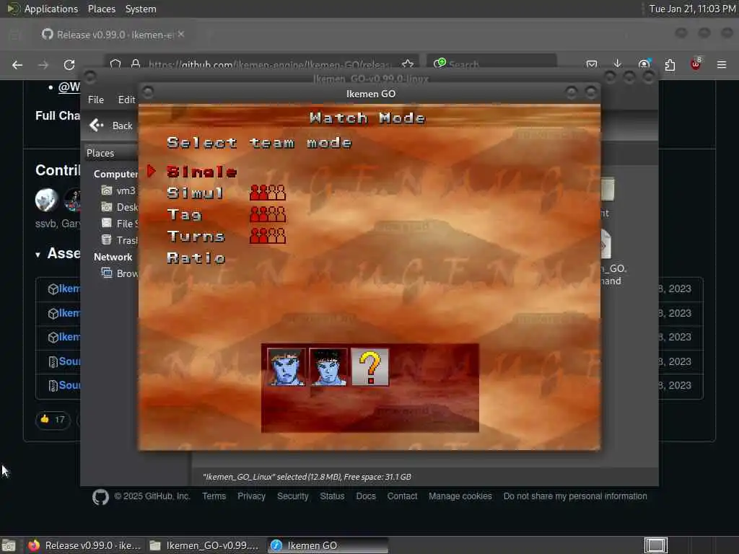Open the System menu in top panel
This screenshot has height=554, width=739.
point(141,9)
